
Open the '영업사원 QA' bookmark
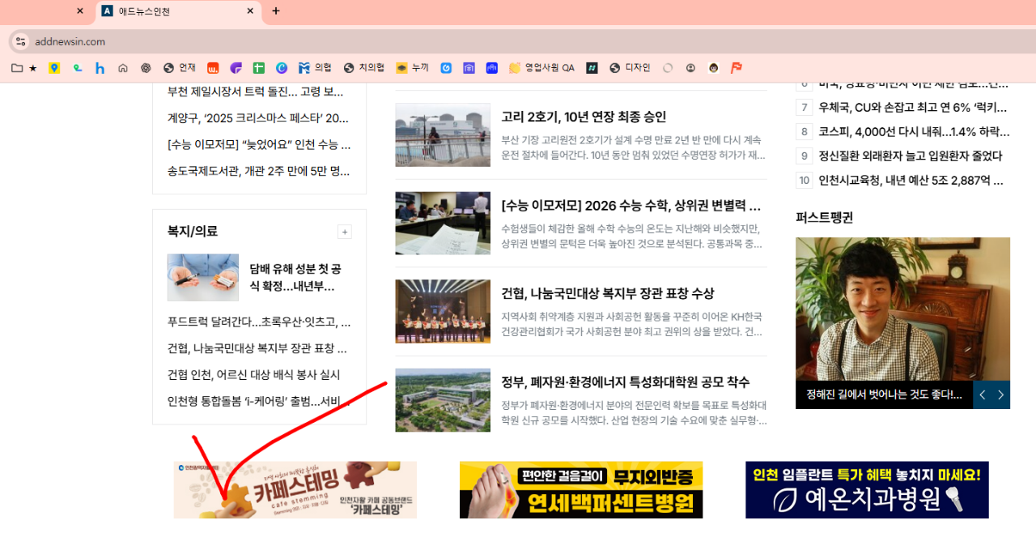(x=541, y=68)
